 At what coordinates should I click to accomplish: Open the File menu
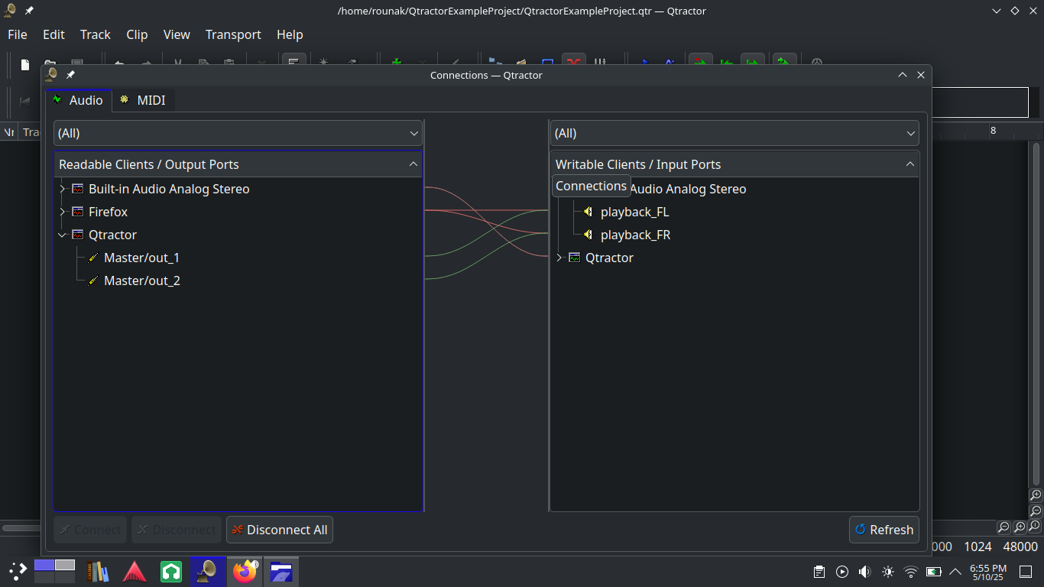click(18, 34)
